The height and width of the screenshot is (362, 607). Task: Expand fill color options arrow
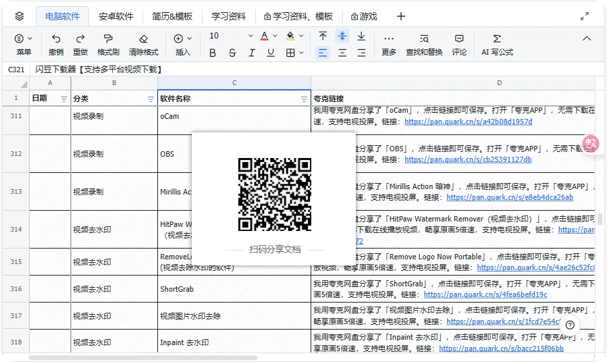pyautogui.click(x=301, y=36)
